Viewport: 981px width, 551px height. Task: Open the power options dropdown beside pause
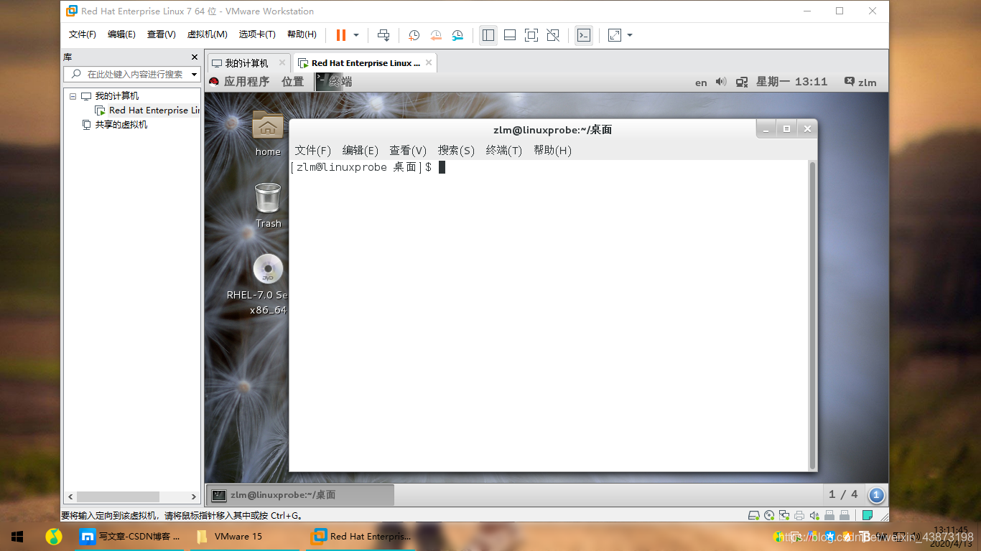click(x=356, y=35)
